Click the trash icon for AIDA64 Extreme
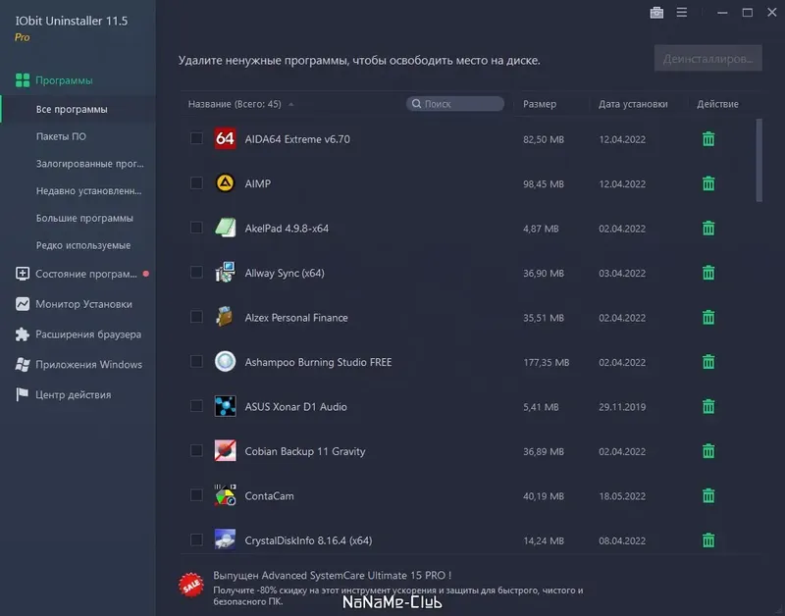The width and height of the screenshot is (785, 616). 708,138
